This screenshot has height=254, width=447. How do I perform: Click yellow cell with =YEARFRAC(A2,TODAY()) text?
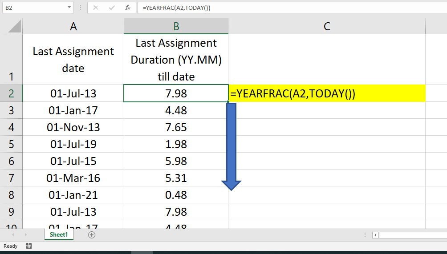coord(327,93)
